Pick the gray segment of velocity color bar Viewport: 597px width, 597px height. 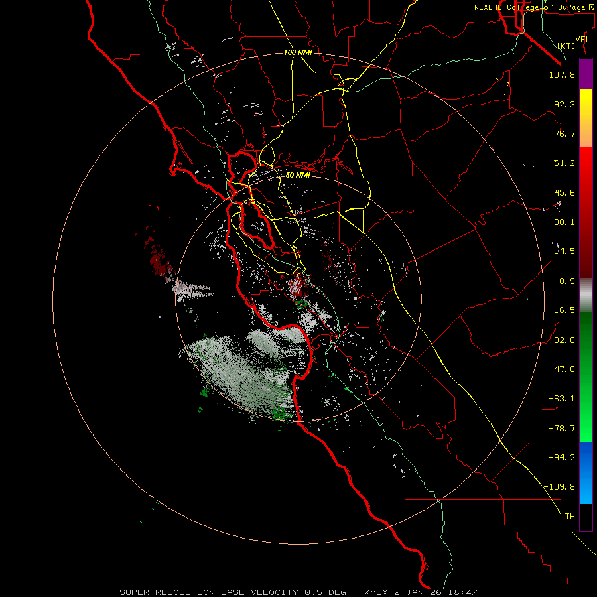(586, 295)
